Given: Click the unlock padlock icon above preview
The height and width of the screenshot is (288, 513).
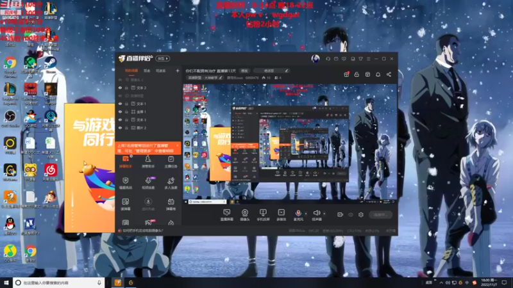Looking at the screenshot, I should pos(357,74).
